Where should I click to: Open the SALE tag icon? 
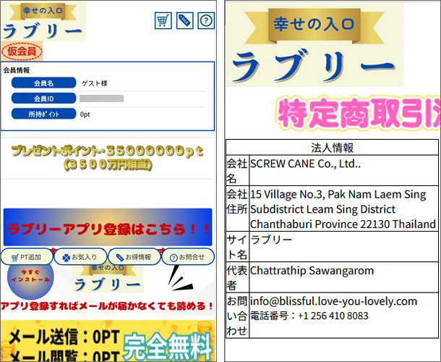[184, 21]
